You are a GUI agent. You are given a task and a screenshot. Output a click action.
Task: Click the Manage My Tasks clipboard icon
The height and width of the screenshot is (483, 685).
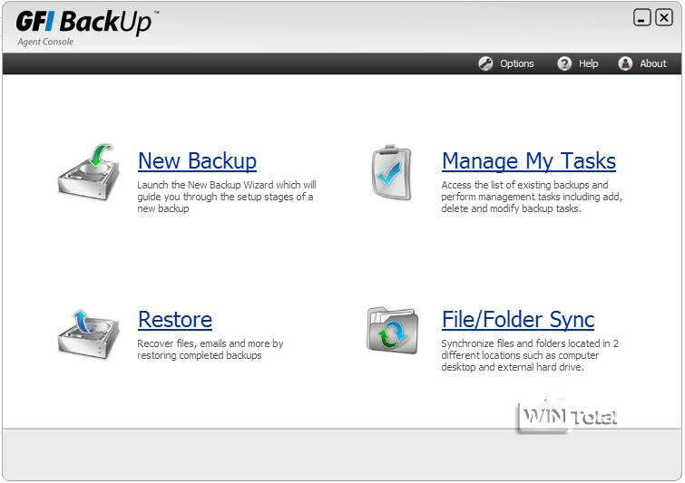point(392,171)
